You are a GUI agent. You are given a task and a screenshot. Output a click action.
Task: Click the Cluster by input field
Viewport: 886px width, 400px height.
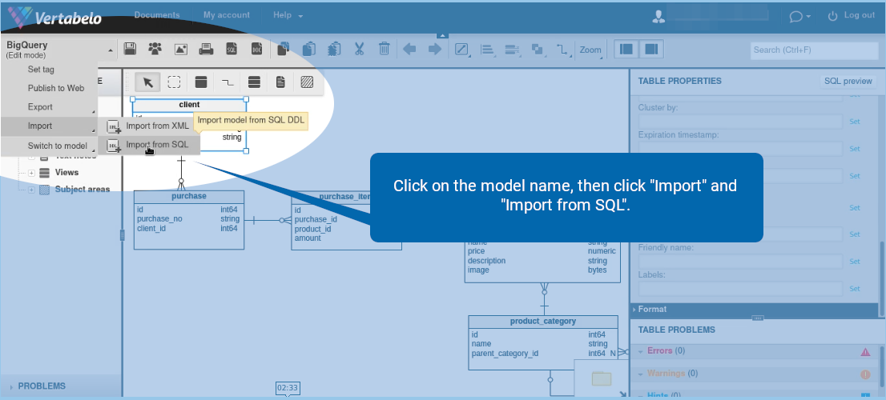(740, 122)
